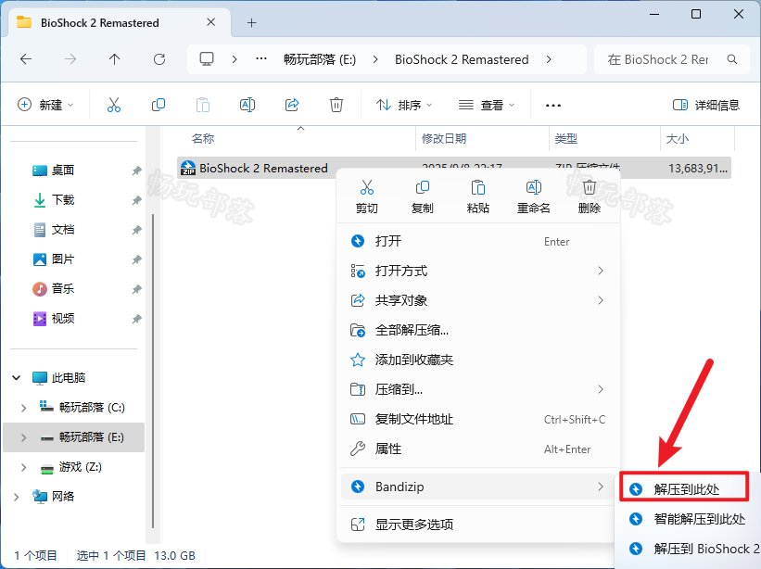Viewport: 761px width, 569px height.
Task: Click 删除 in the context menu
Action: tap(590, 197)
